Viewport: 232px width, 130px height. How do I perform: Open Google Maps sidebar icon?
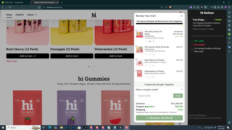[x=229, y=38]
